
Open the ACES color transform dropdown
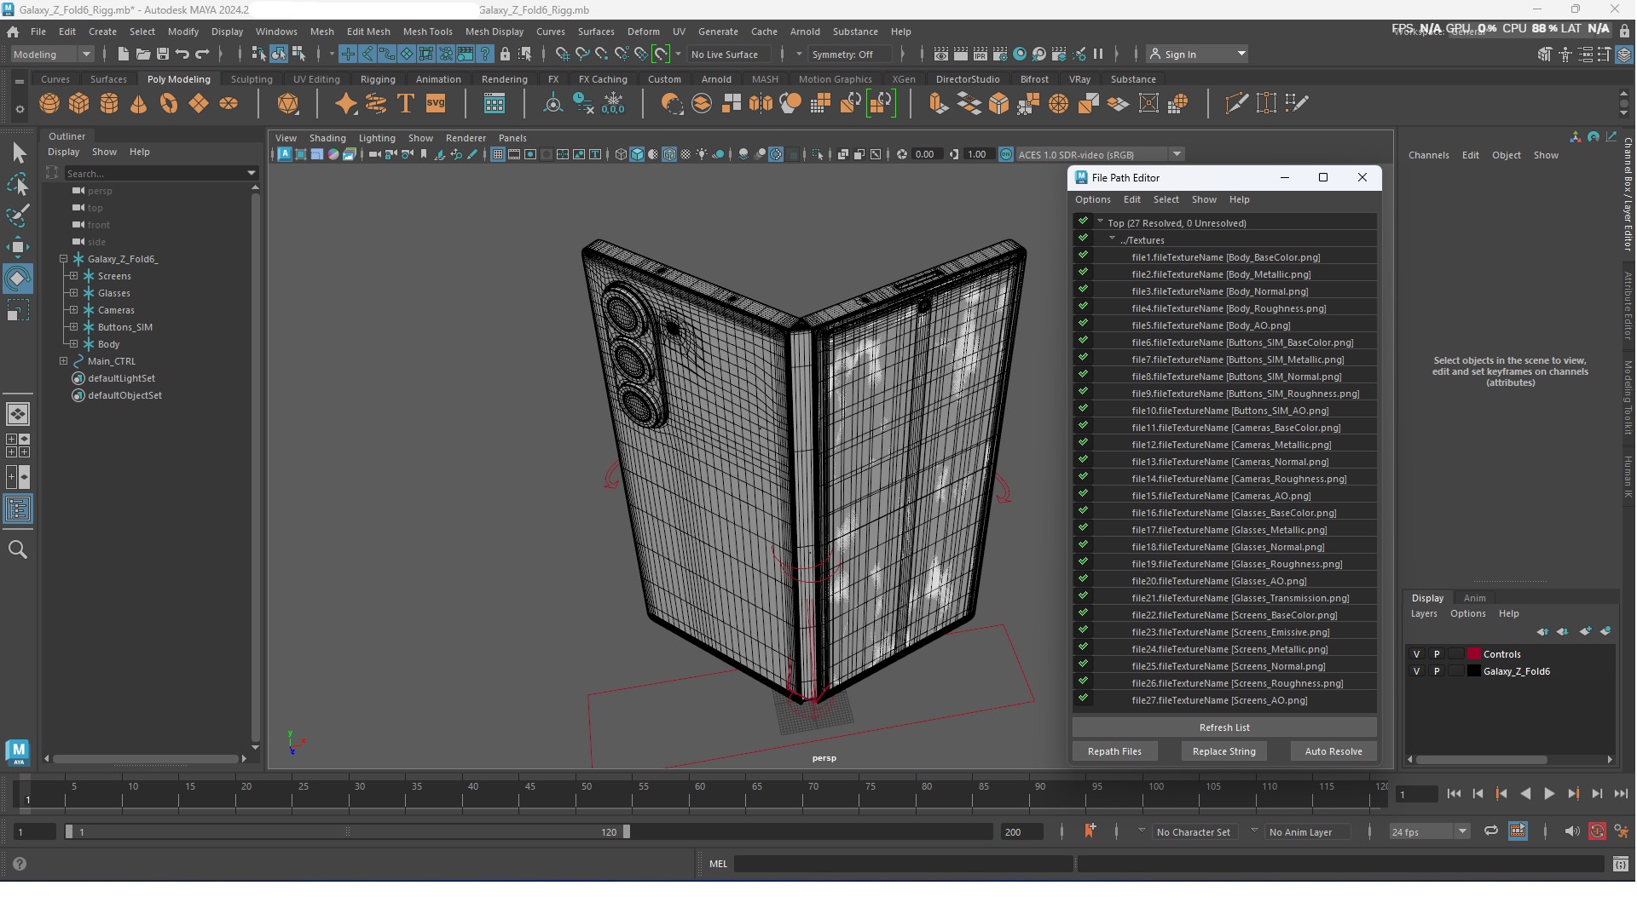pos(1177,154)
